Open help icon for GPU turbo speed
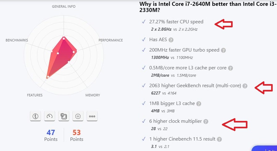Viewport: 277px width, 151px height. (x=224, y=50)
